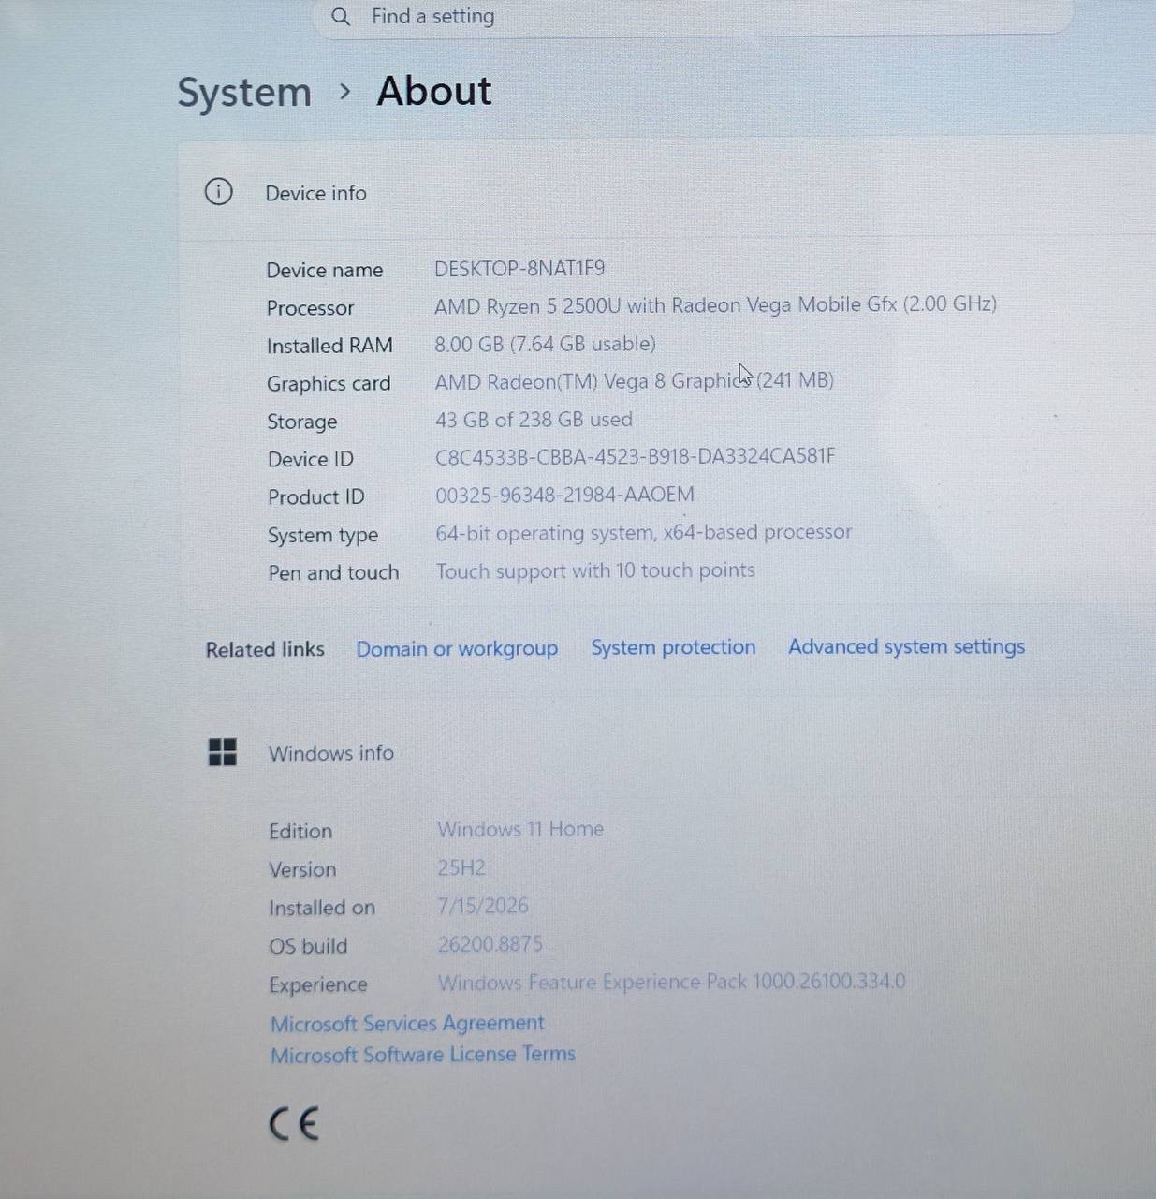Click the Product ID label
This screenshot has height=1199, width=1156.
tap(316, 497)
